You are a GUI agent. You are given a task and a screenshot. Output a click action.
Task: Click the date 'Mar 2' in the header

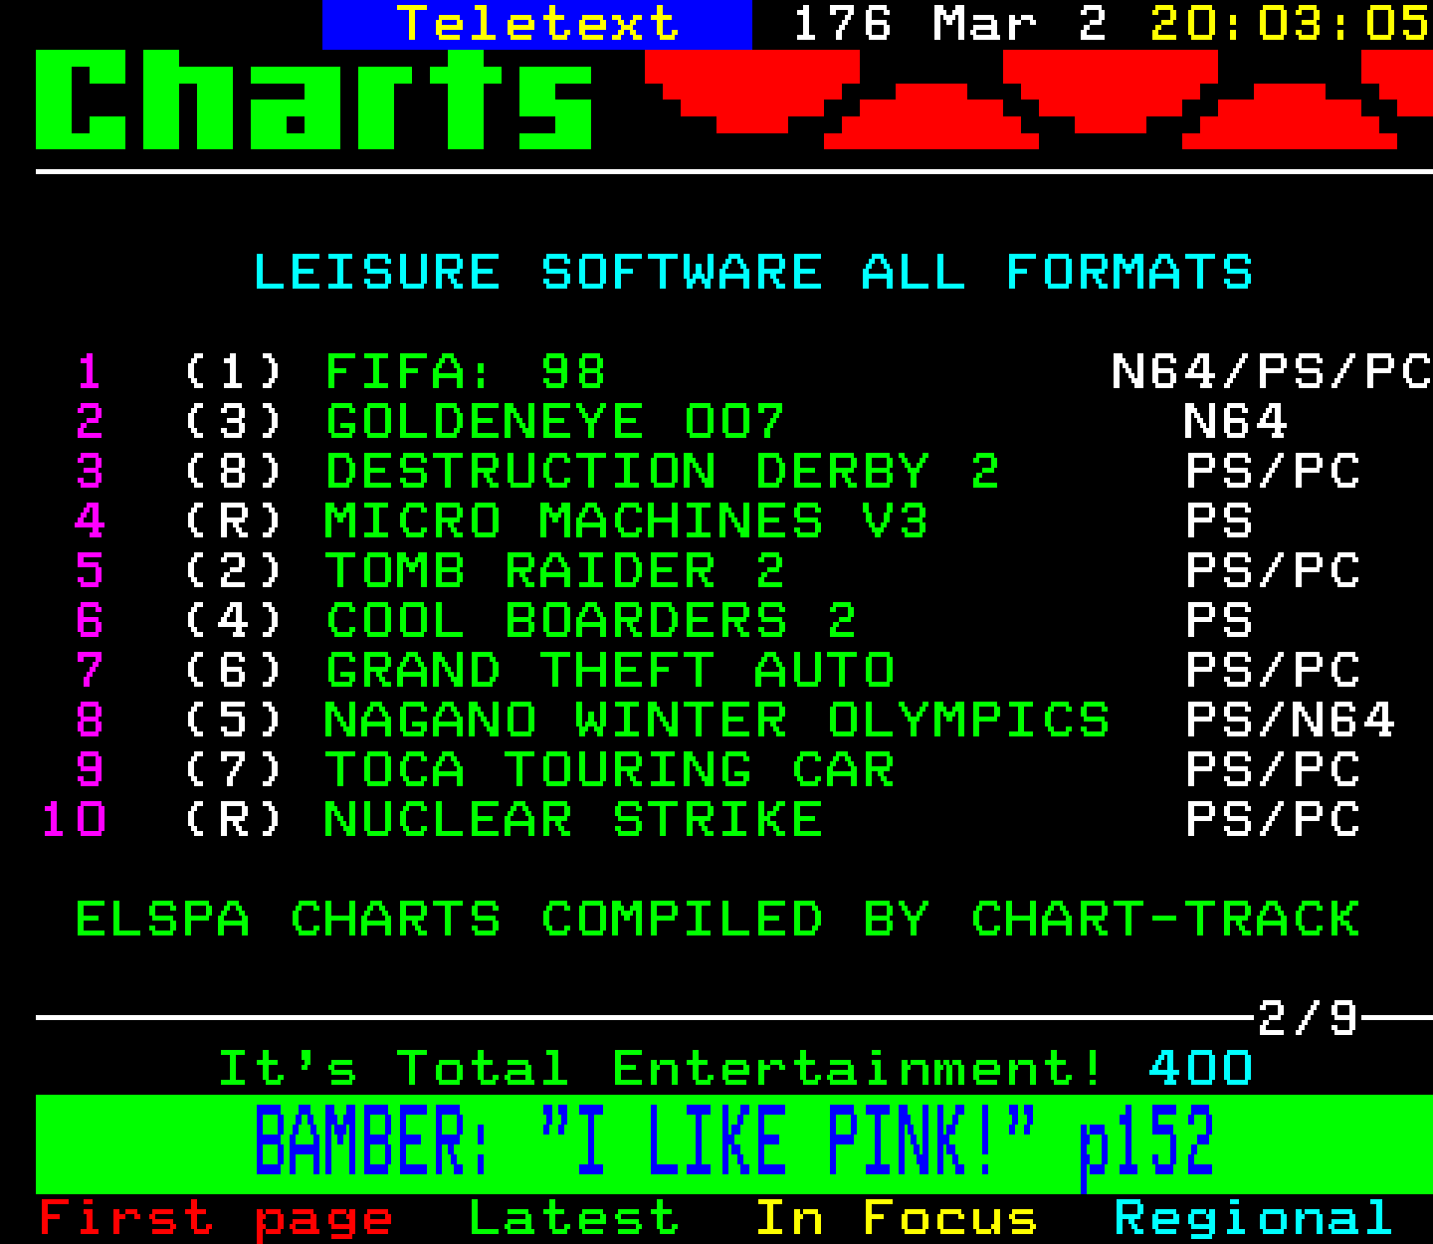pos(1020,24)
